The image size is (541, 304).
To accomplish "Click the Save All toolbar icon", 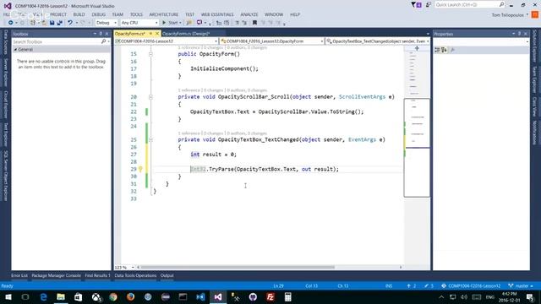I will (x=59, y=23).
